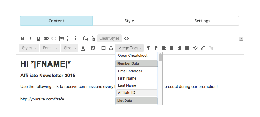Insert a numbered list
The height and width of the screenshot is (117, 260).
coord(70,38)
